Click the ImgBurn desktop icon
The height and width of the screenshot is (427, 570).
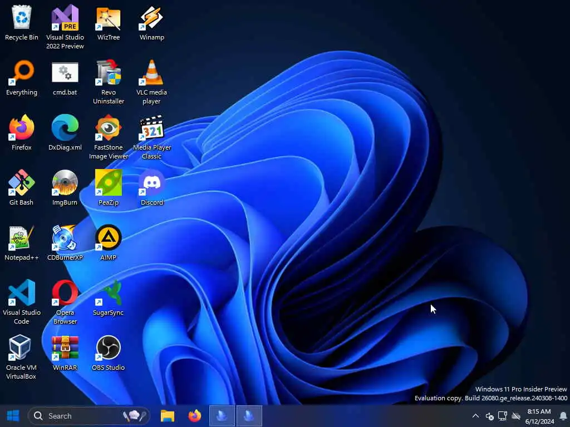tap(65, 187)
